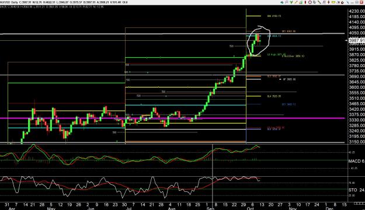Click the dark red oval toolbar icon

(305, 2)
